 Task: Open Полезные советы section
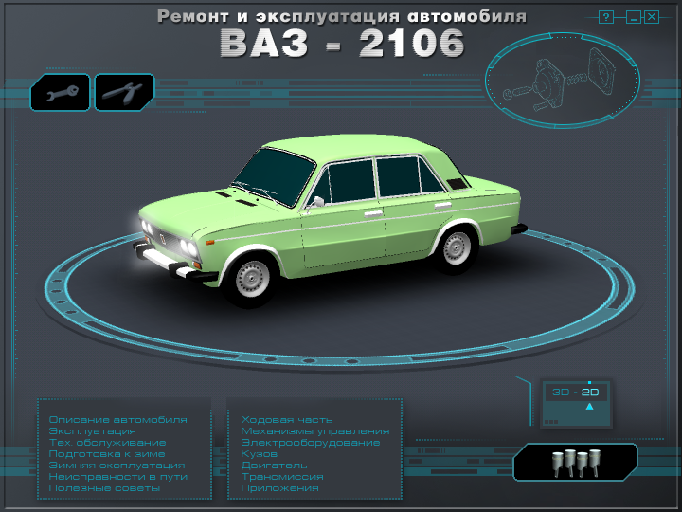(104, 487)
